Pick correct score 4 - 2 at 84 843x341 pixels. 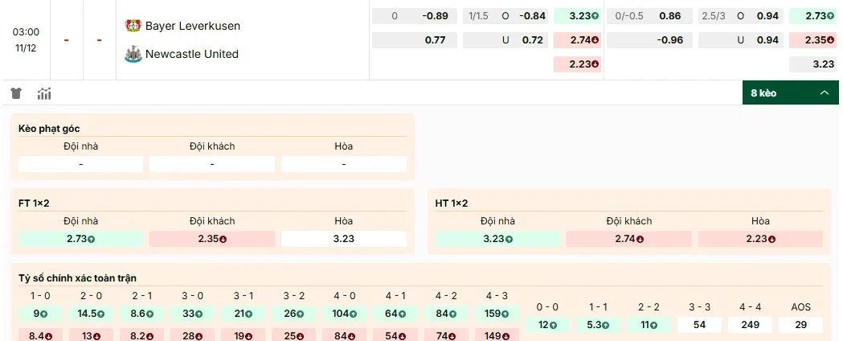pos(446,314)
